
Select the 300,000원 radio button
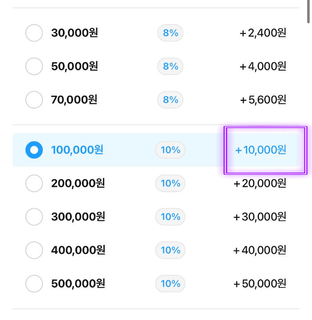pos(34,217)
